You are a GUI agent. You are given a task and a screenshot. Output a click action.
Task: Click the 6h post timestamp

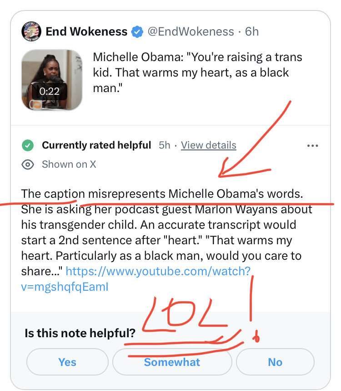252,31
